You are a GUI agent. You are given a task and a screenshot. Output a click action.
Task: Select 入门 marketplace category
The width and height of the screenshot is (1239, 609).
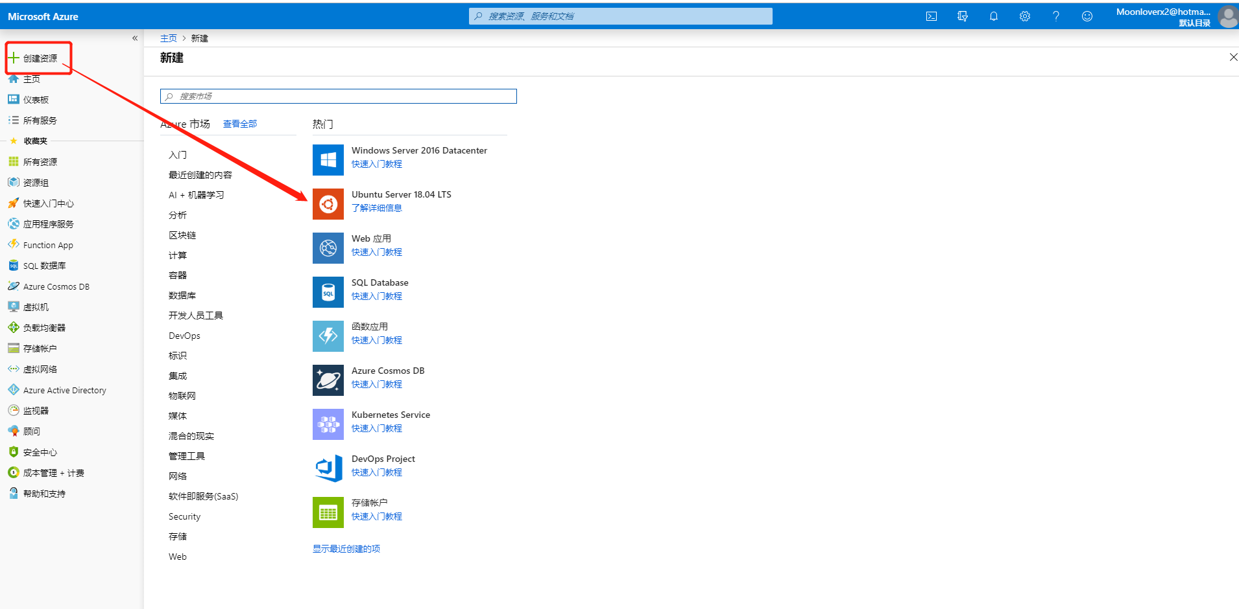(178, 155)
